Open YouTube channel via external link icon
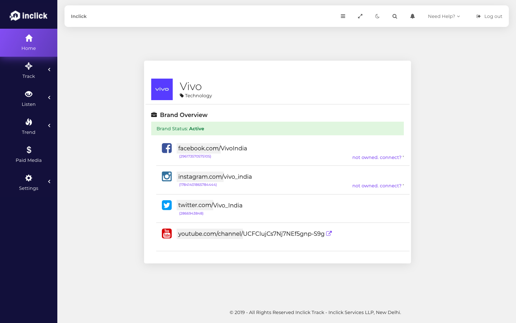 click(329, 233)
